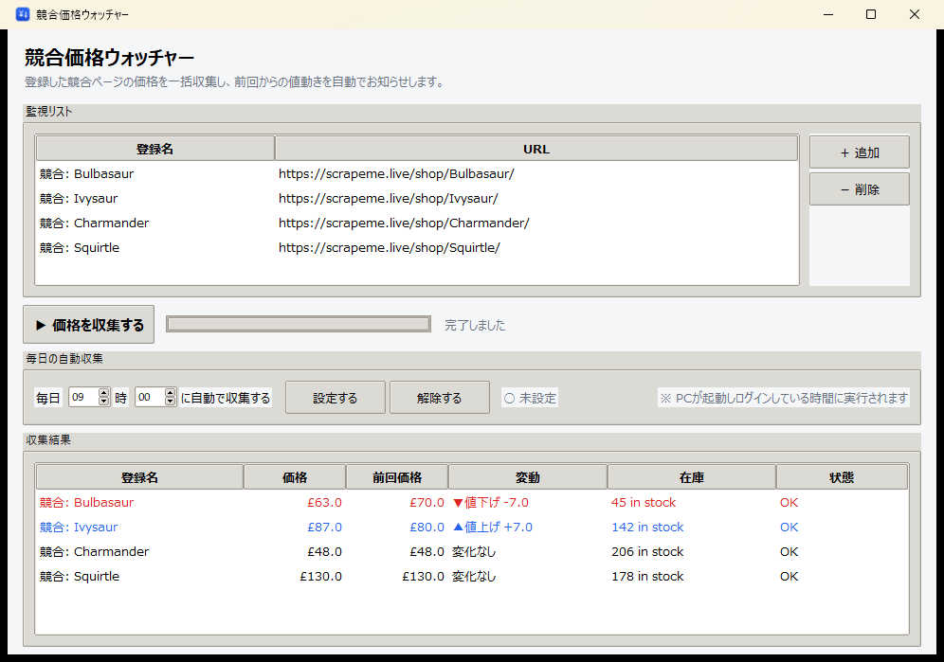Select 競合: Charmander in the watch list
944x662 pixels.
tap(95, 224)
